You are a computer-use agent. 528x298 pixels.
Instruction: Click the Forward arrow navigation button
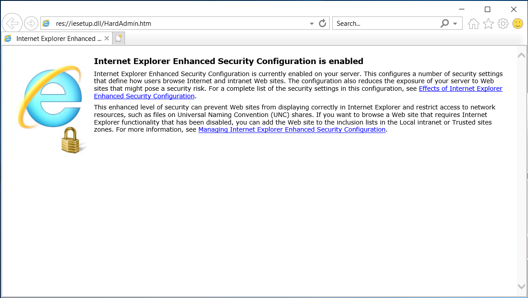31,23
